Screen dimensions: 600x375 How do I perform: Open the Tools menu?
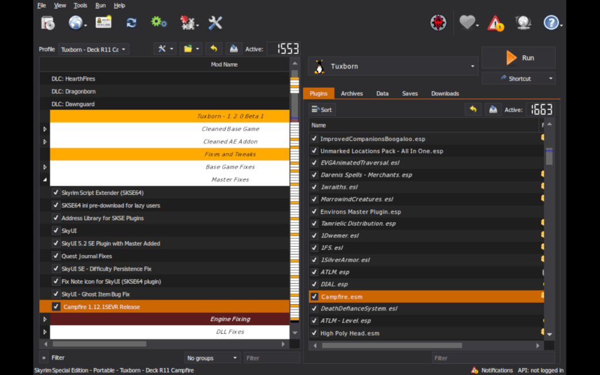pos(80,5)
